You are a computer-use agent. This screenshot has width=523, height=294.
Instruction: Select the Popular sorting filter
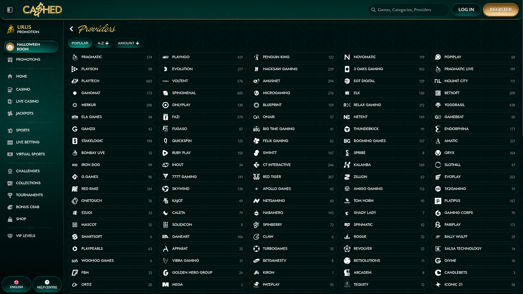(x=80, y=43)
